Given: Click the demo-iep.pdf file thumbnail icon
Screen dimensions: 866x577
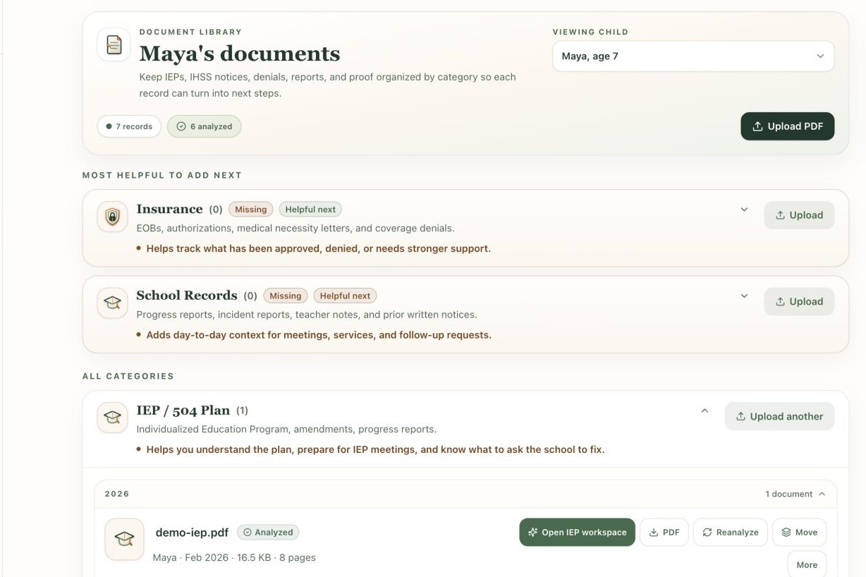Looking at the screenshot, I should (124, 539).
